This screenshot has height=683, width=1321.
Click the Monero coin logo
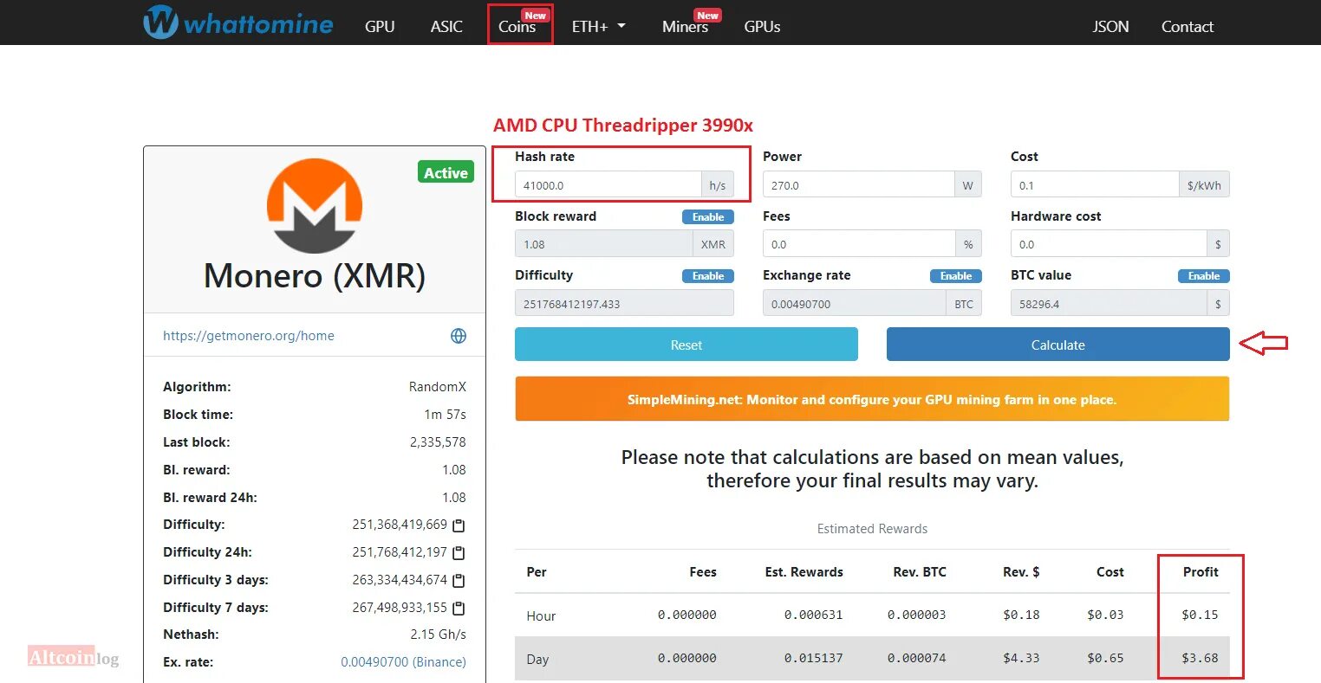[315, 206]
